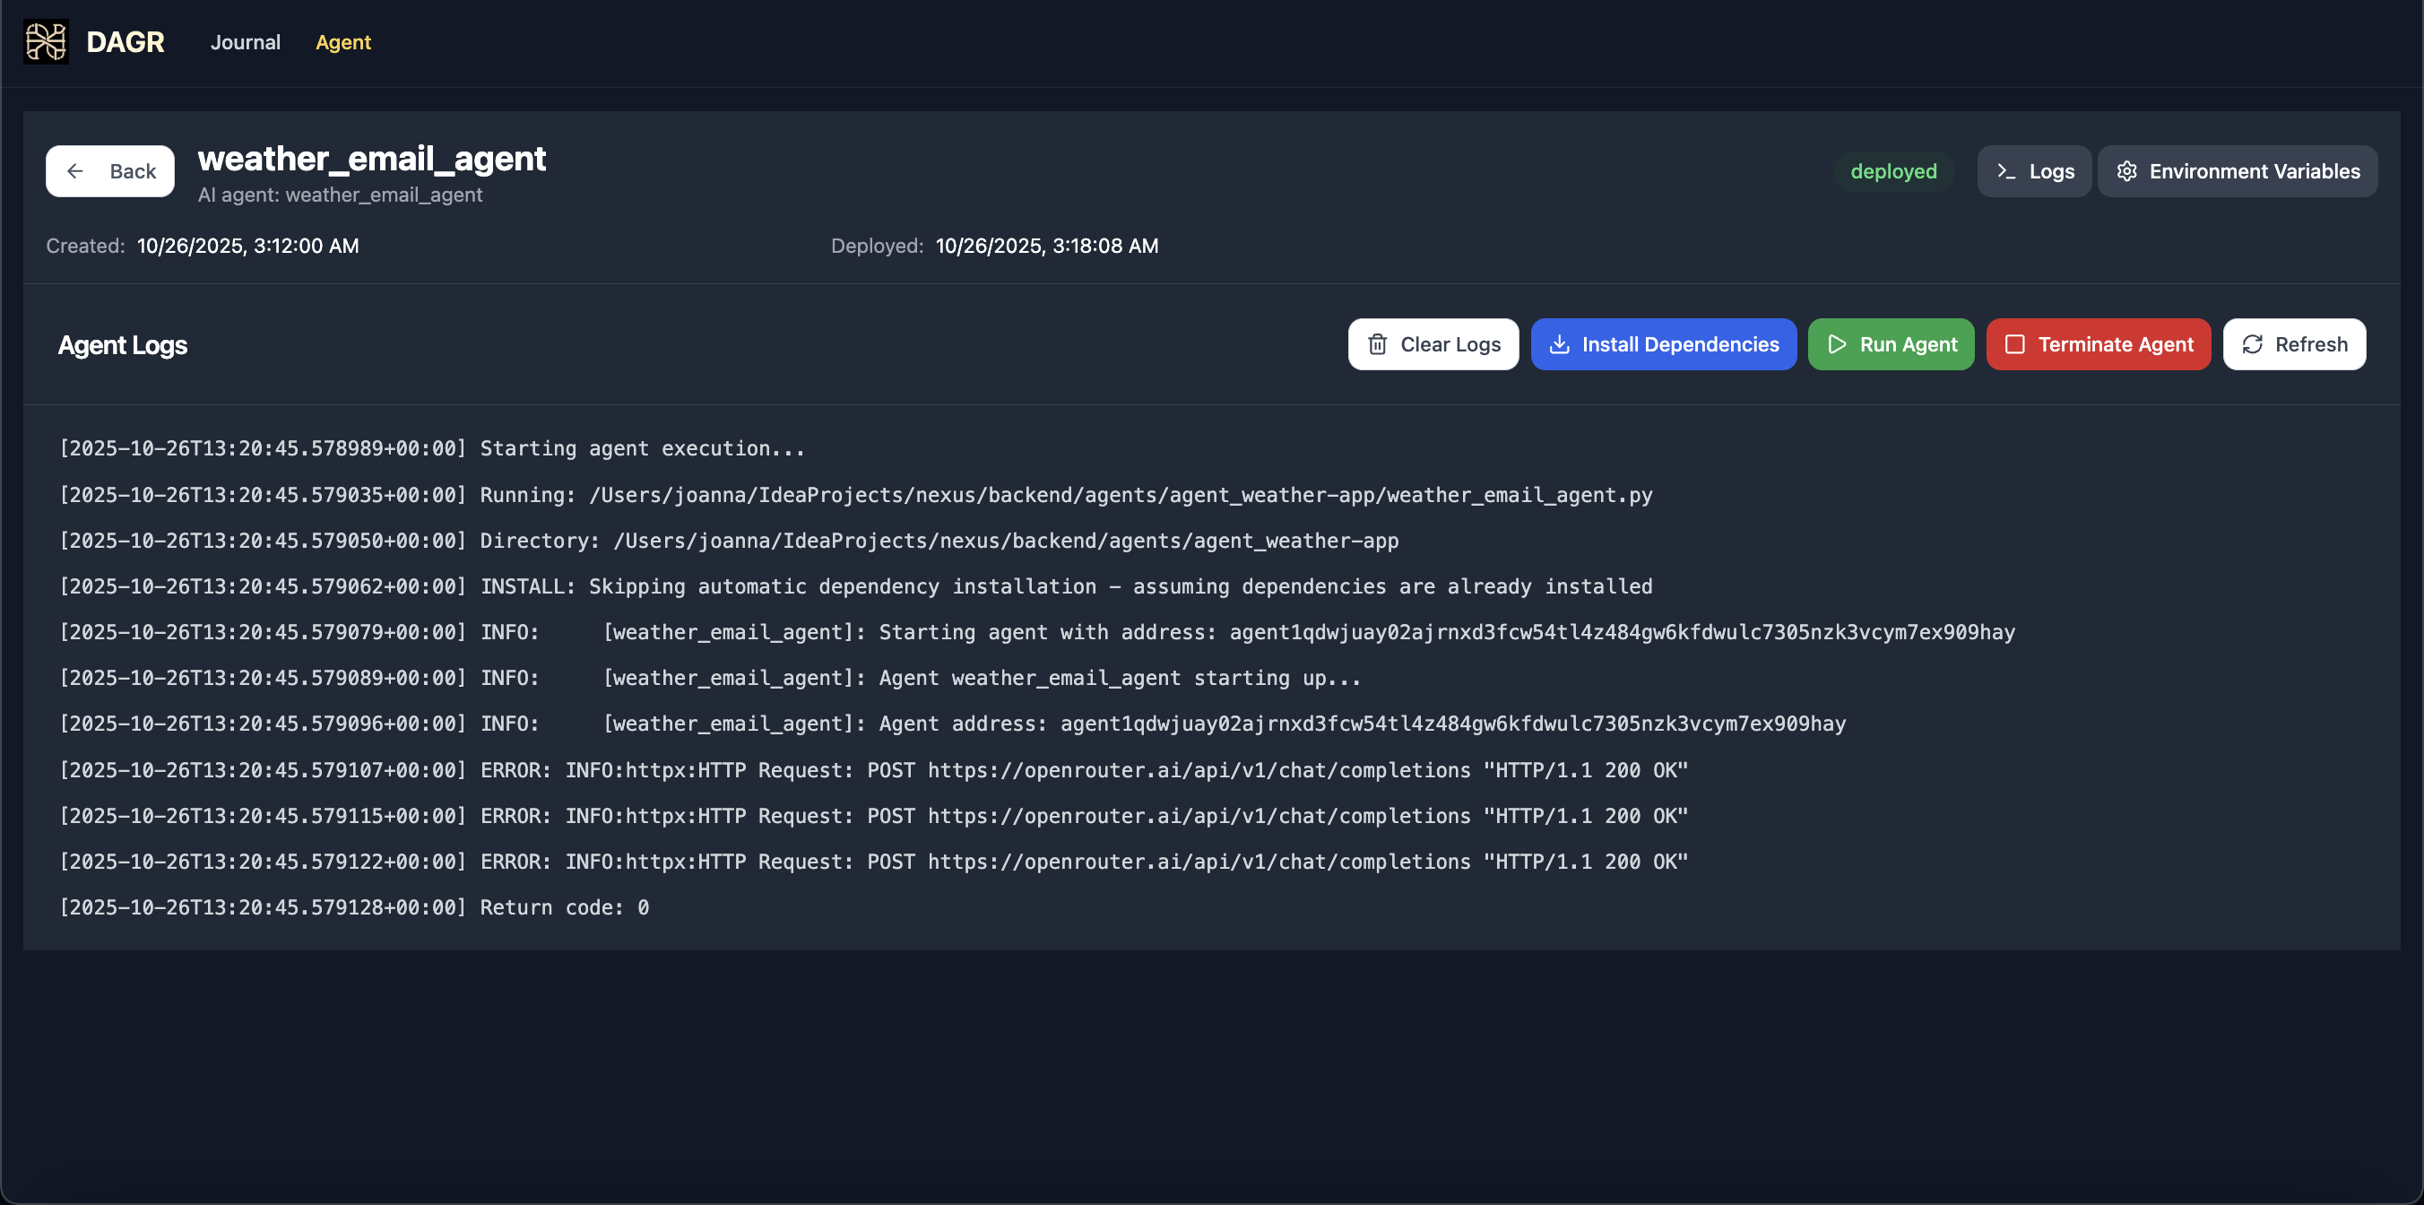
Task: Click the terminal prompt icon on Logs
Action: 2005,171
